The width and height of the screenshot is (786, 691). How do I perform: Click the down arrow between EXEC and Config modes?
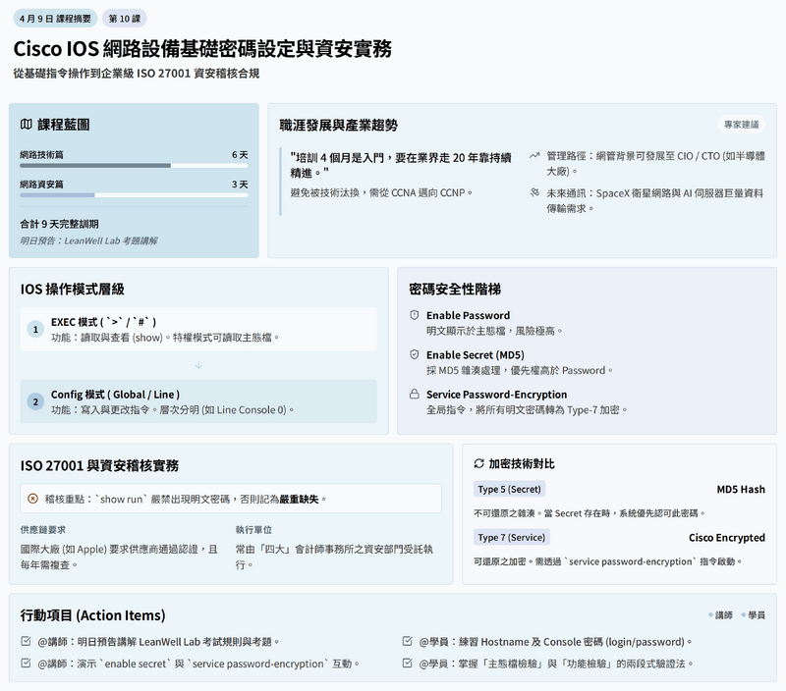[198, 365]
